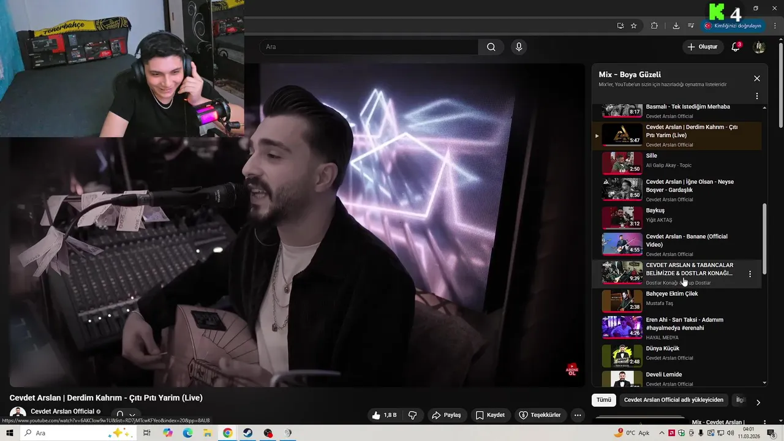Open Microsoft Edge from taskbar
Viewport: 784px width, 441px height.
coord(187,433)
